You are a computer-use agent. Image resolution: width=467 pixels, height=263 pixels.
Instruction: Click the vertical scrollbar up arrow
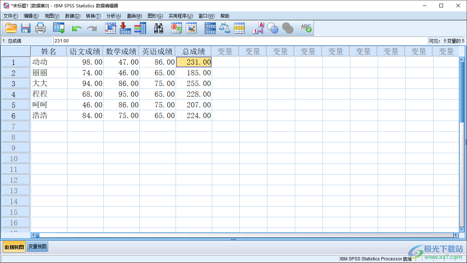pyautogui.click(x=461, y=59)
